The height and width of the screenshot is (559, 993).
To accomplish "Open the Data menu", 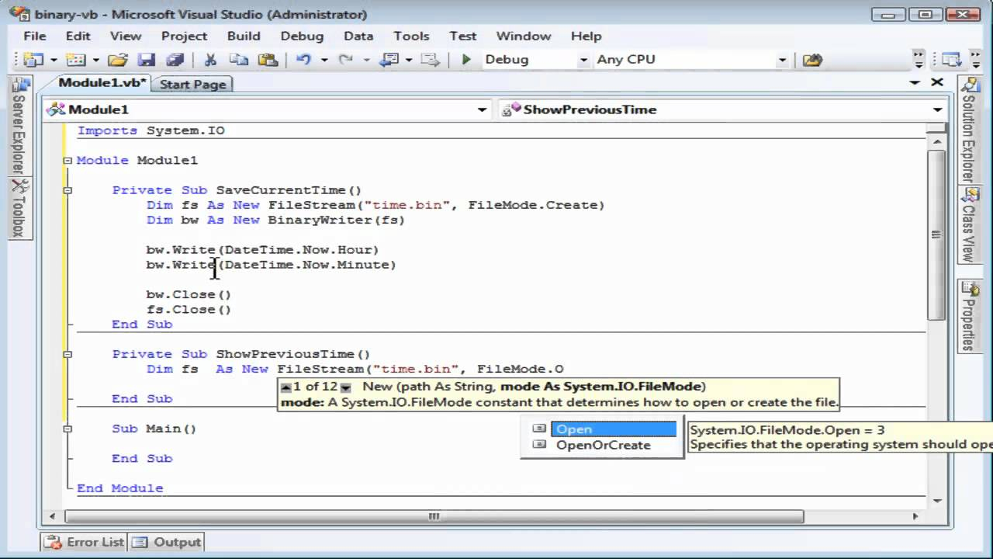I will click(x=358, y=36).
